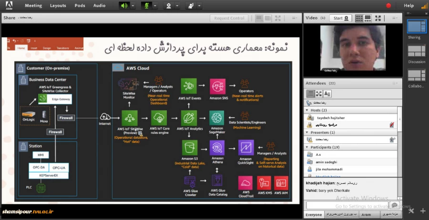Select Attendee Status view icon
The image size is (429, 220).
coord(327,94)
